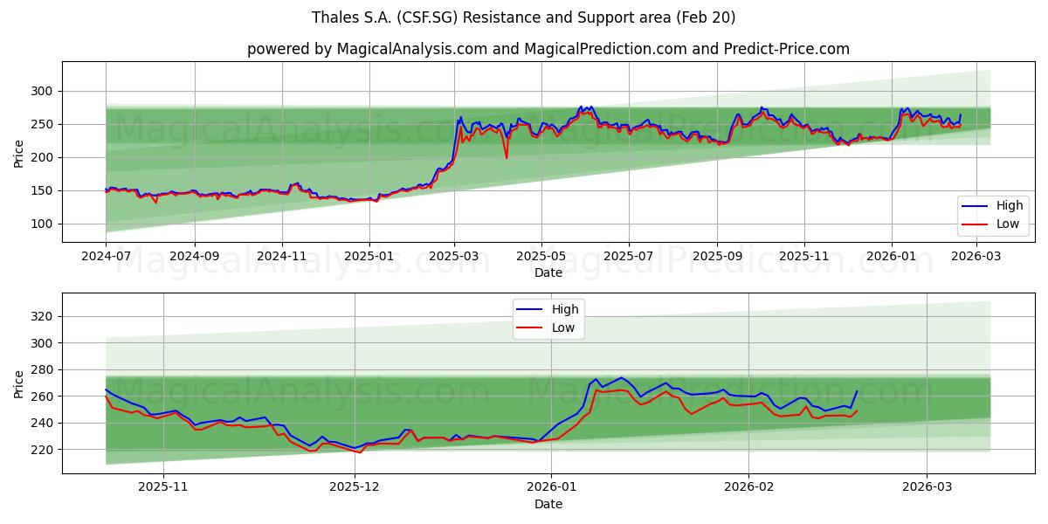Image resolution: width=1048 pixels, height=524 pixels.
Task: Click the '2025-11' x-axis label on top chart
Action: pos(804,257)
